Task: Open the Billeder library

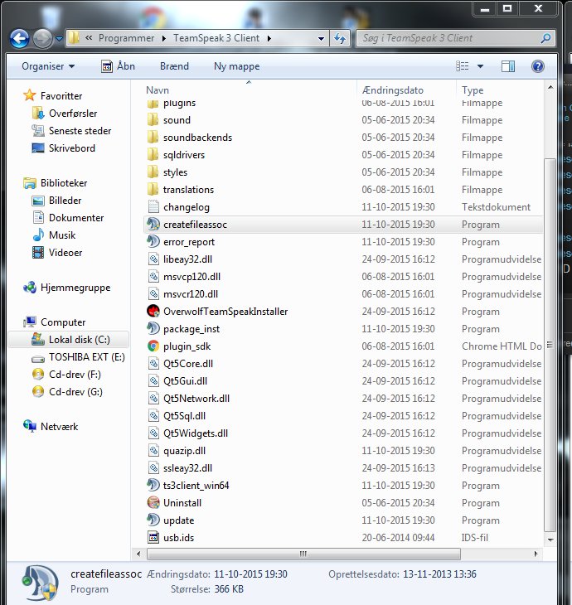Action: 65,201
